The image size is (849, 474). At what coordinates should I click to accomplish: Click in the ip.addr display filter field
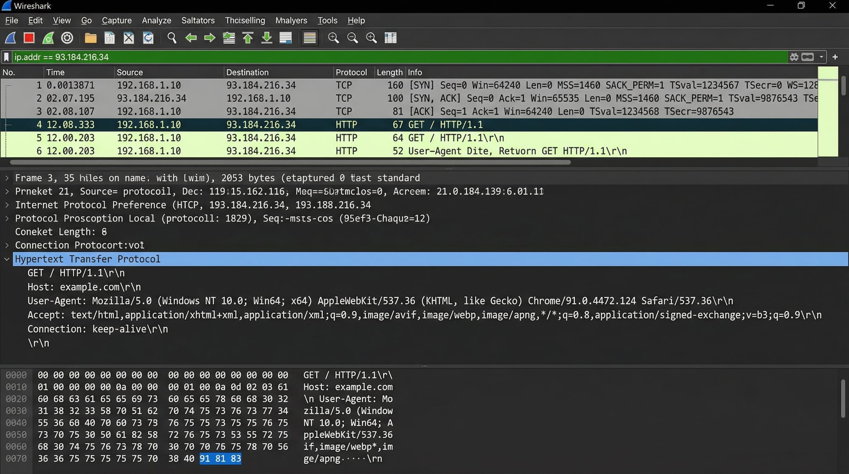382,57
